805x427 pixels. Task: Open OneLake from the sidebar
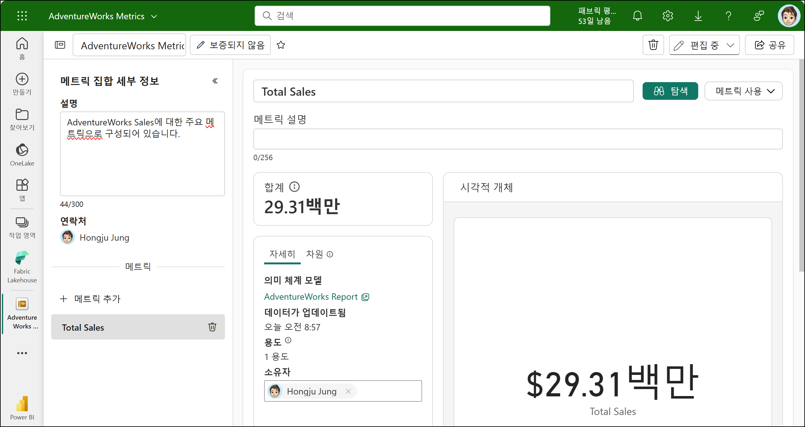tap(22, 155)
